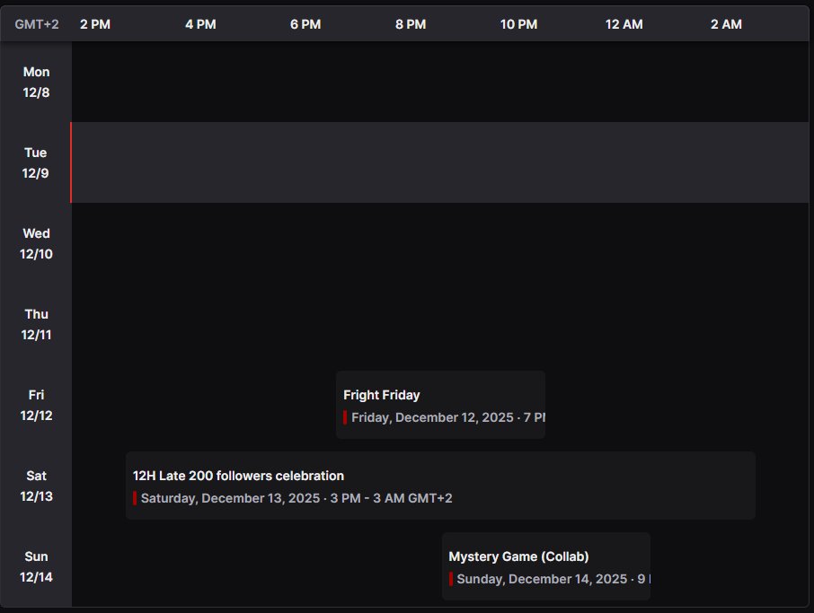Click the Sunday, December 14, 2025 date text
This screenshot has width=814, height=613.
(553, 579)
